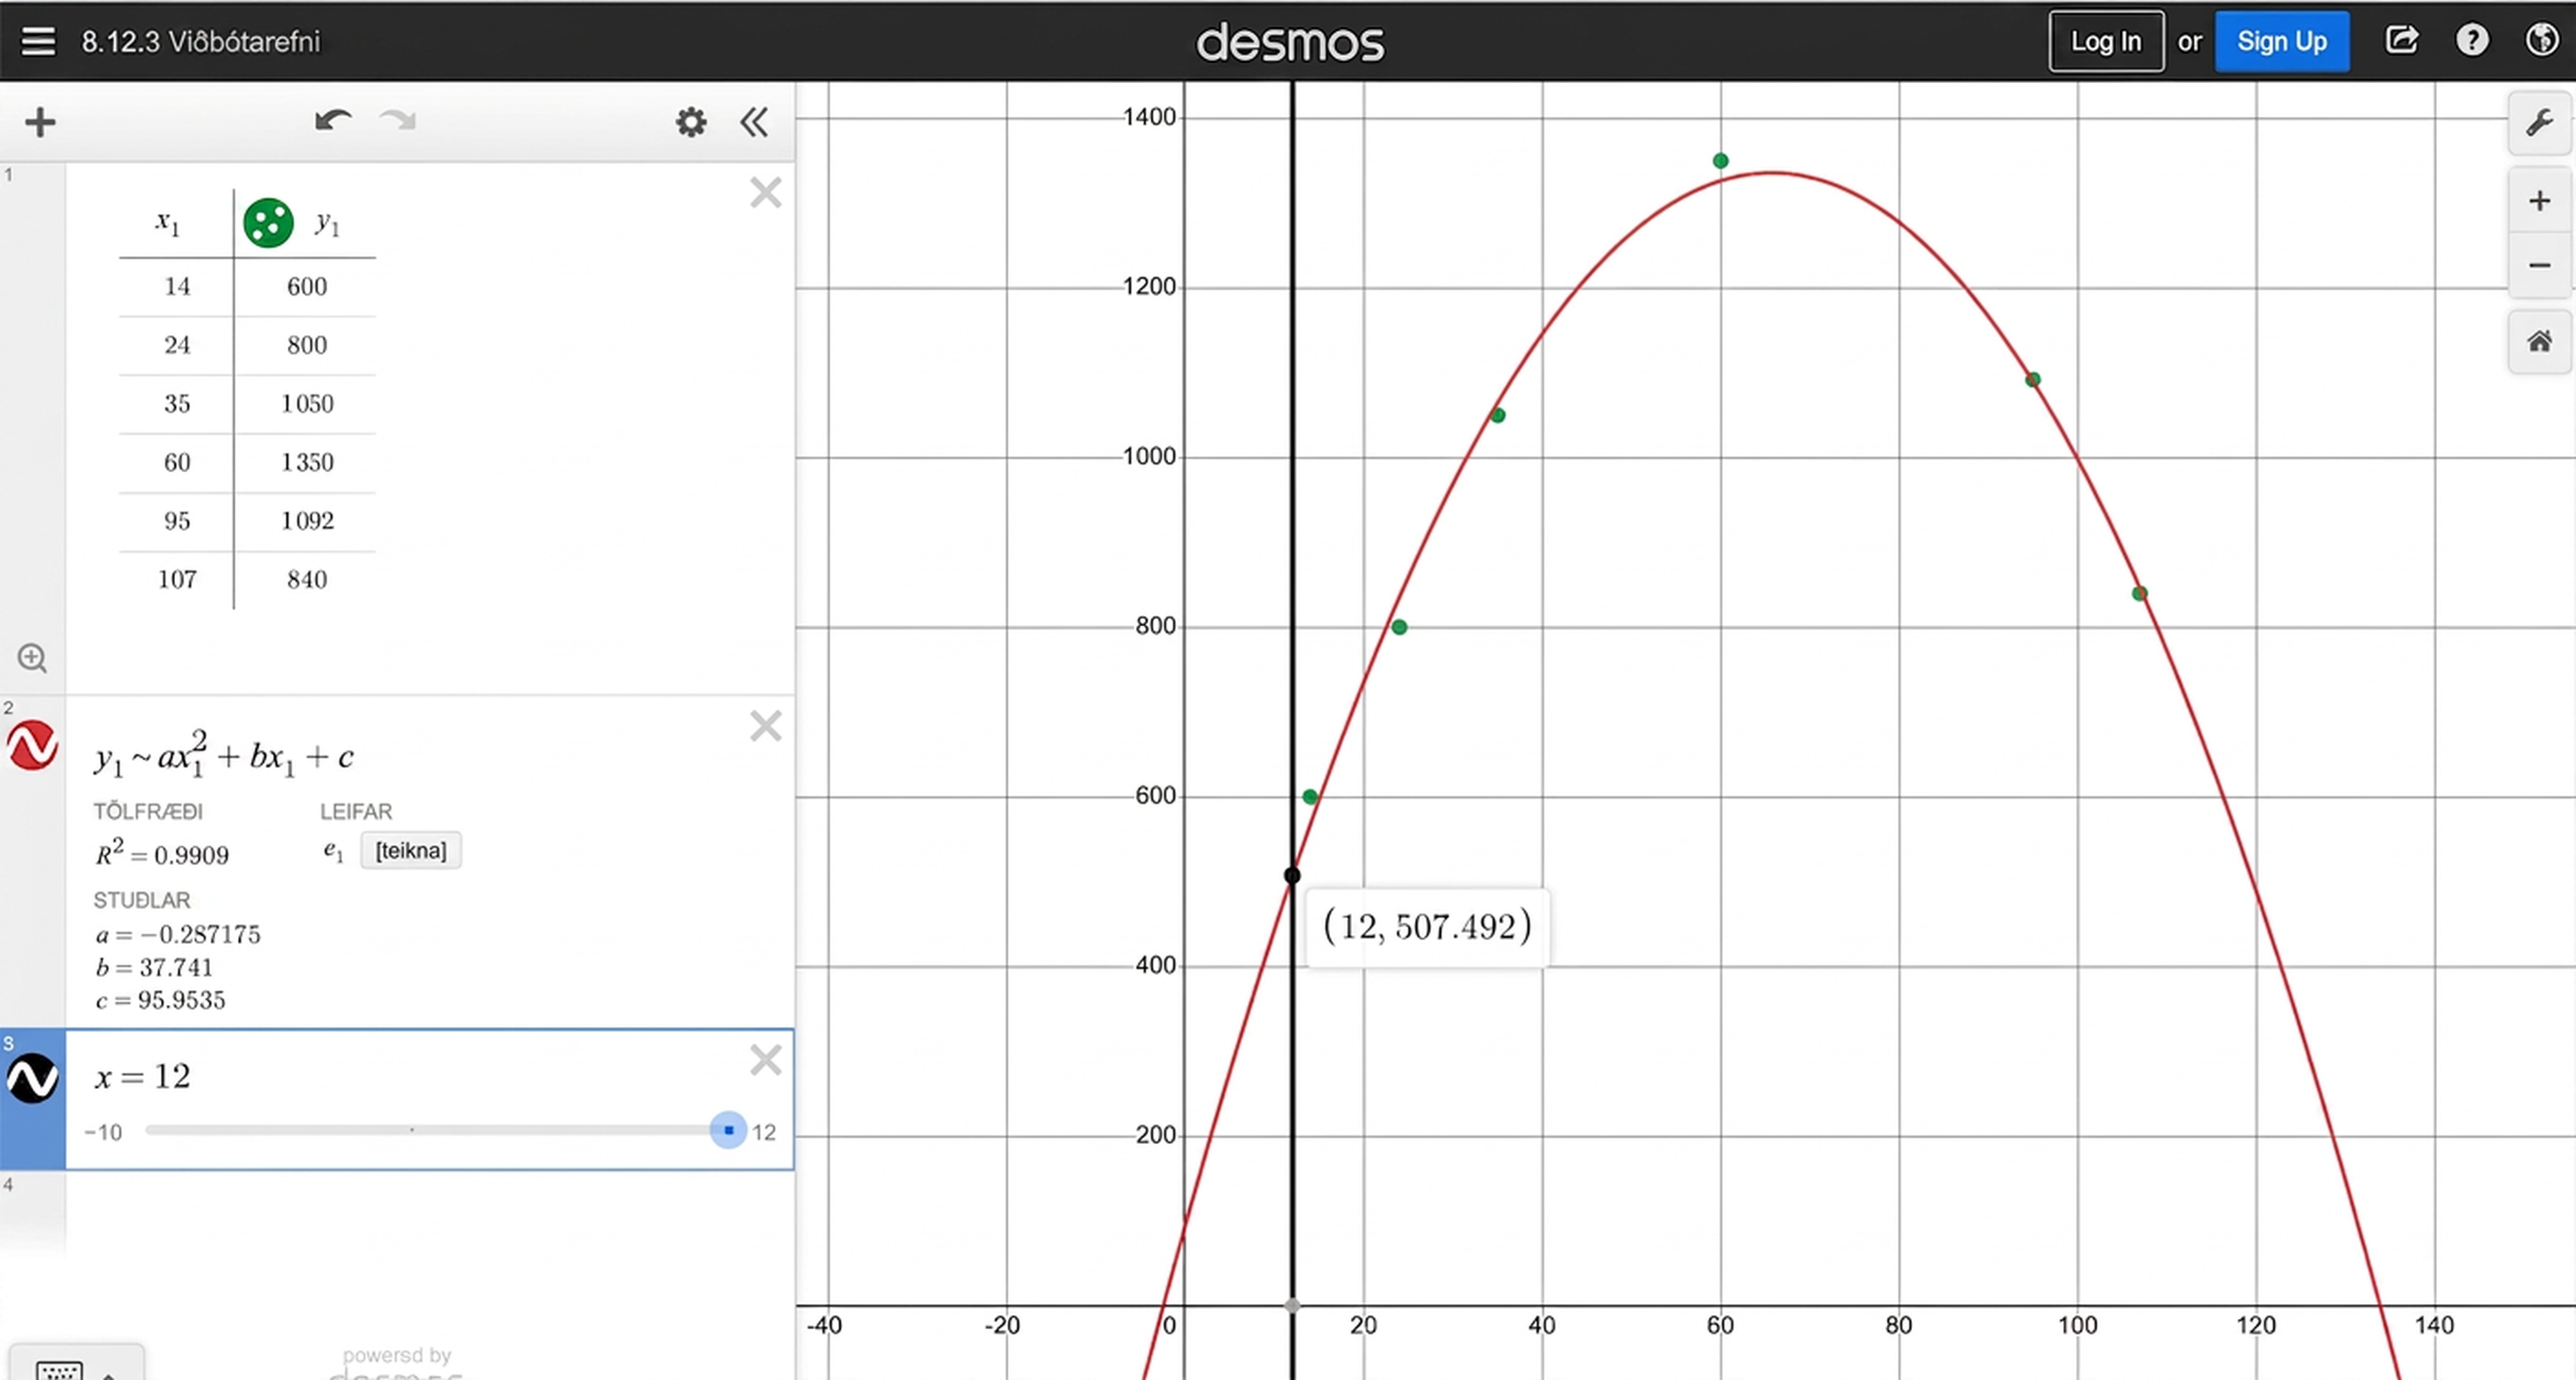Click the coefficient c = 95.9535

pyautogui.click(x=160, y=1000)
